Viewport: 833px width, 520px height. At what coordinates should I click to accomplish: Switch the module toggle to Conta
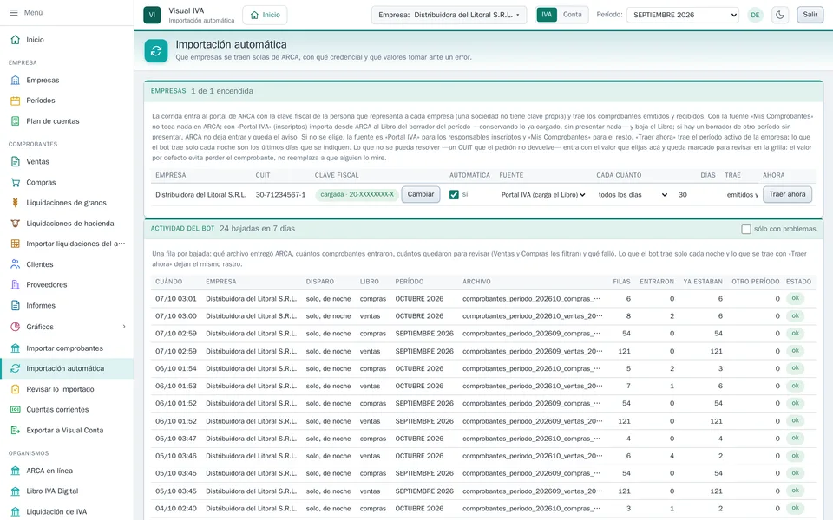click(572, 15)
